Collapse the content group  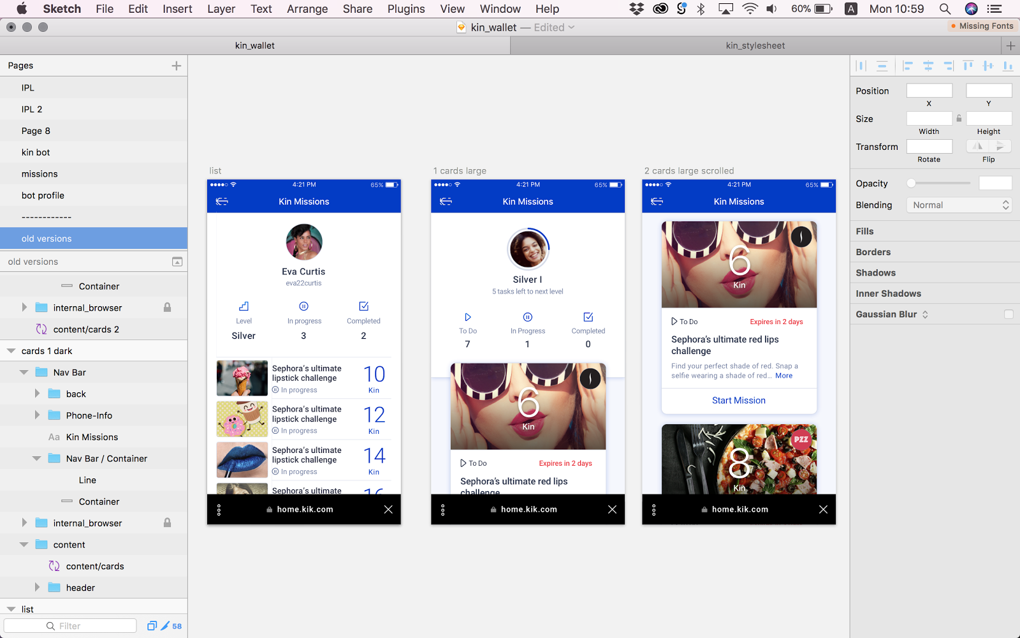click(24, 545)
